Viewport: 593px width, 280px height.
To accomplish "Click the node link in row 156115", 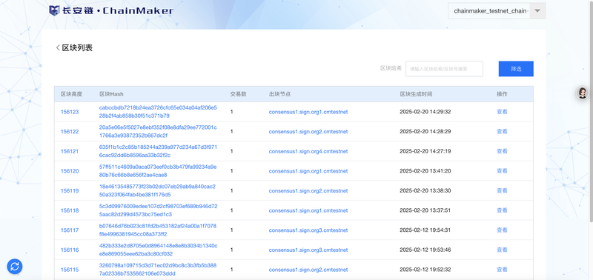I will (x=308, y=270).
